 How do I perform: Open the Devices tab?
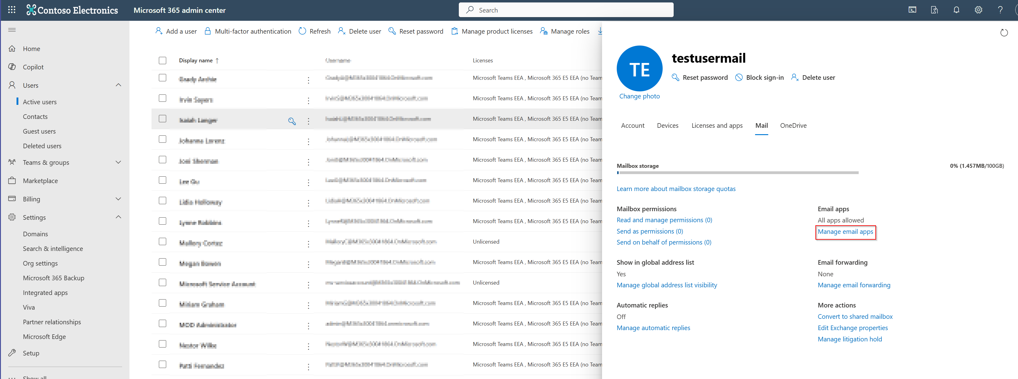click(668, 125)
